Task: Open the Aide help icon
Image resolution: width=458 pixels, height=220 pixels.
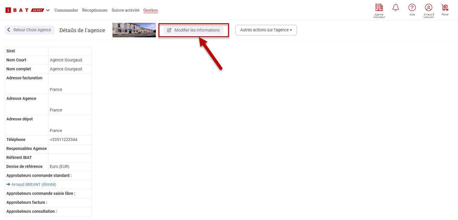Action: pos(412,8)
